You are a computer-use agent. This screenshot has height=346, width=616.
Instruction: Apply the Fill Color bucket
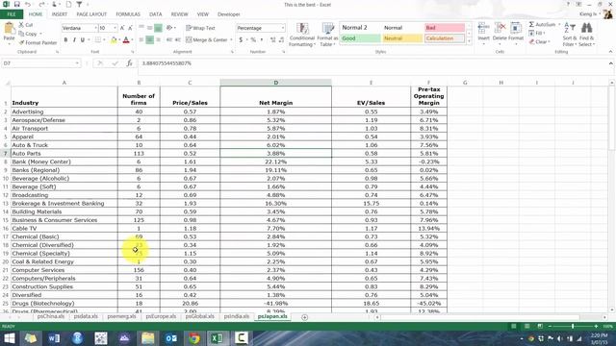[x=114, y=40]
